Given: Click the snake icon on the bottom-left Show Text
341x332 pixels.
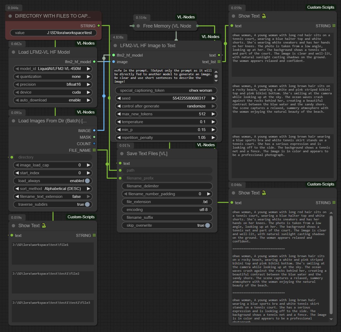Looking at the screenshot, I should 44,226.
